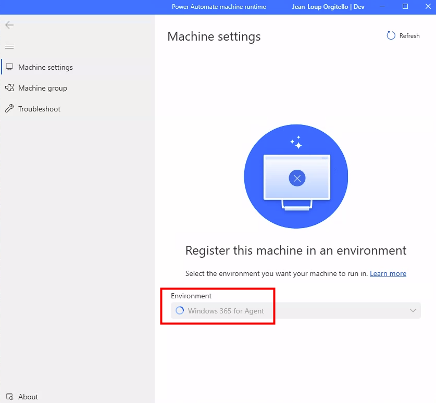Follow the Learn more link
The width and height of the screenshot is (436, 403).
coord(388,273)
